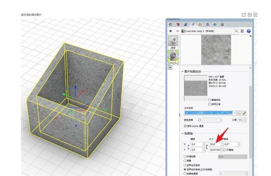
Task: Collapse the texture mapping axis section
Action: 182,134
